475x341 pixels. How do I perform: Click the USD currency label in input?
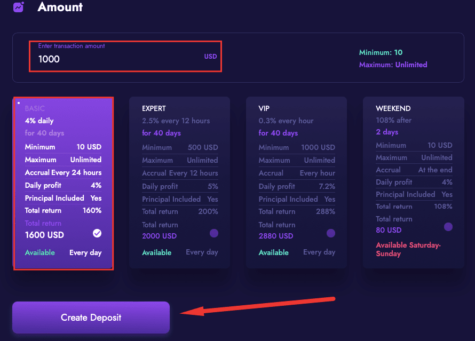point(210,57)
